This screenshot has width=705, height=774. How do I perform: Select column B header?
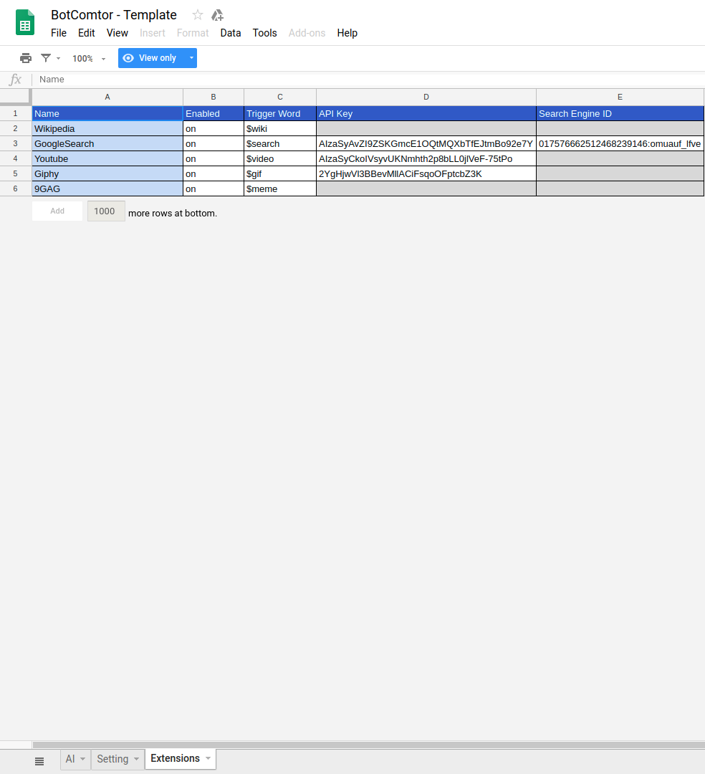[214, 97]
